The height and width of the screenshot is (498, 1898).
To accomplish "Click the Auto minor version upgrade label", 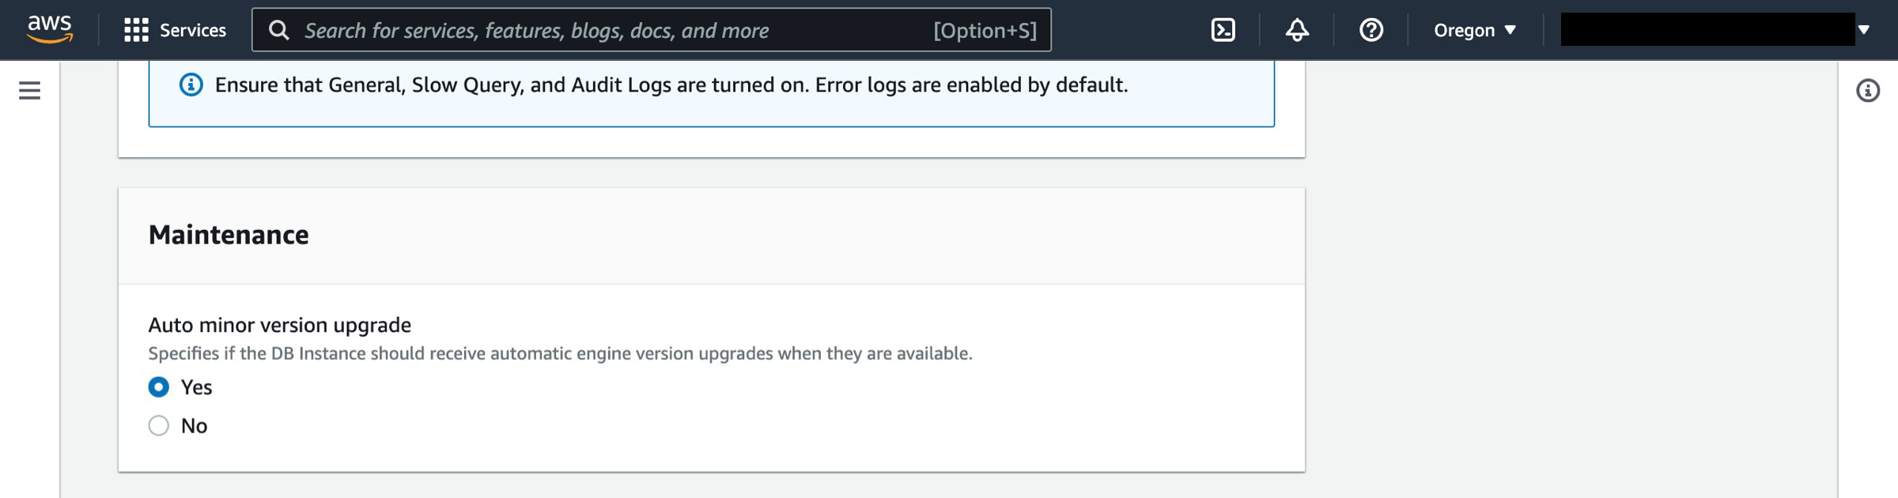I will (280, 325).
